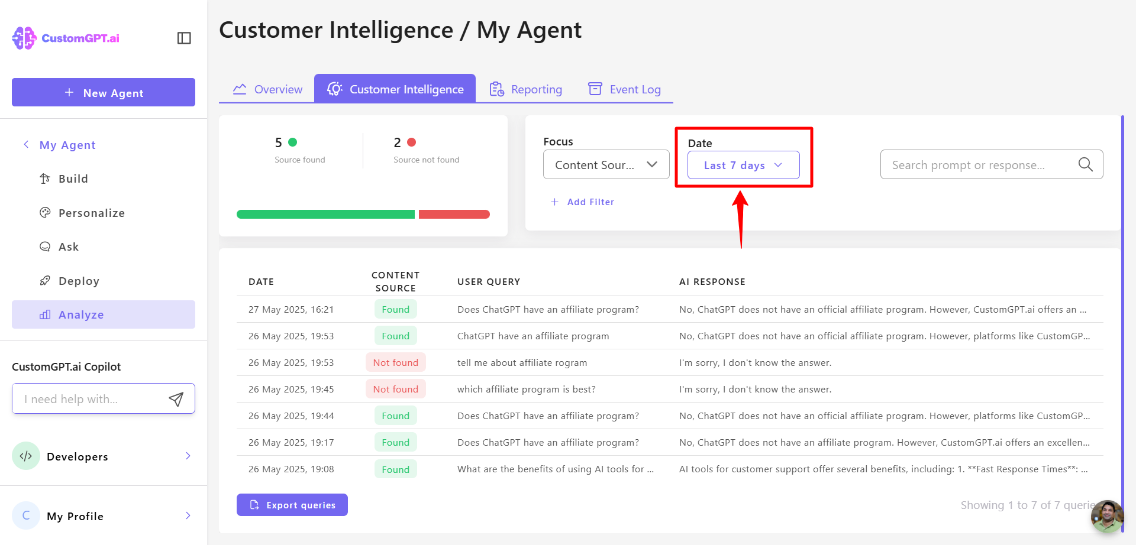Click the Build tool icon
1136x545 pixels.
(45, 179)
